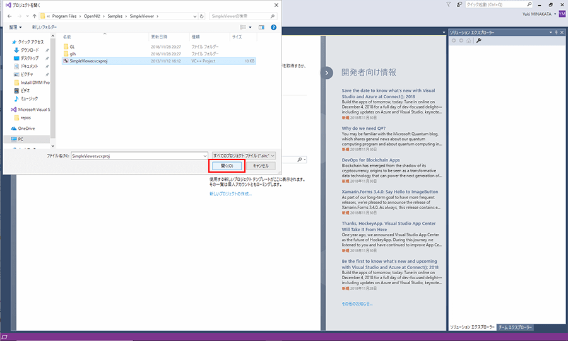This screenshot has width=568, height=341.
Task: Click the その他のお知らせ more news link
Action: [357, 304]
